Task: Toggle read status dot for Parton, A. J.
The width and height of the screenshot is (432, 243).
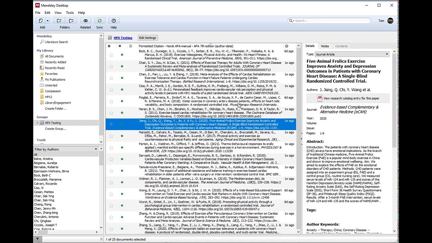Action: 122,147
